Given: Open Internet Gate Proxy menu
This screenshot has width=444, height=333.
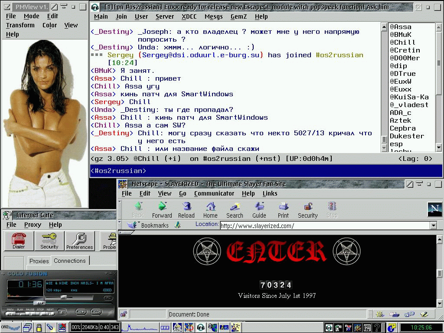Looking at the screenshot, I should pos(33,225).
